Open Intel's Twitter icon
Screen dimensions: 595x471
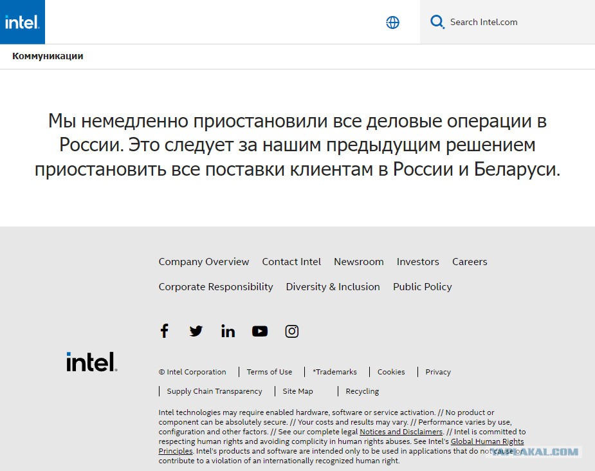[x=196, y=331]
